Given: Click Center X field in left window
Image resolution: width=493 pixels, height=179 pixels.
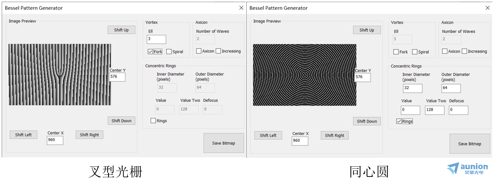Looking at the screenshot, I should pyautogui.click(x=55, y=140).
